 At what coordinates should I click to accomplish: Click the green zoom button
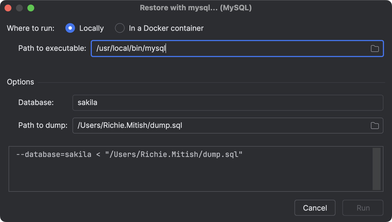click(31, 8)
